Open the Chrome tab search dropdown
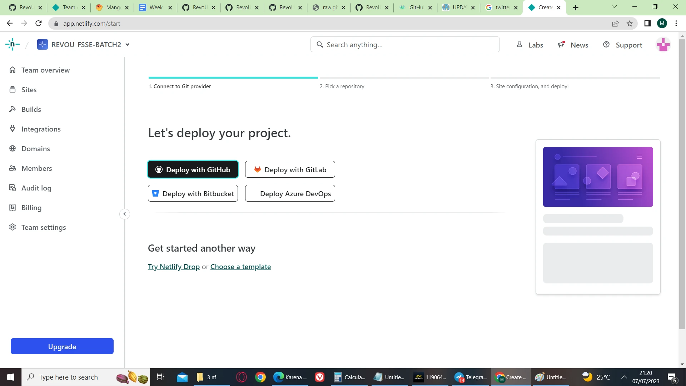The height and width of the screenshot is (386, 686). (x=614, y=7)
